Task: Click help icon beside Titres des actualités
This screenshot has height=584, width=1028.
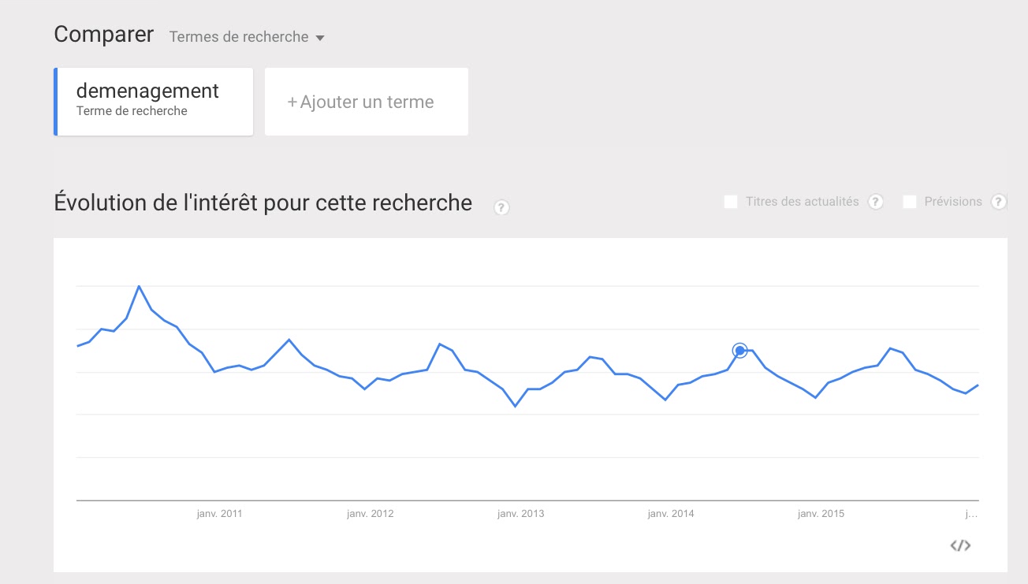Action: [x=875, y=202]
